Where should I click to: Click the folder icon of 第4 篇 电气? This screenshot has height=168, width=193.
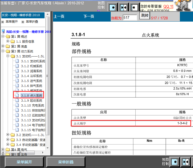pyautogui.click(x=8, y=149)
